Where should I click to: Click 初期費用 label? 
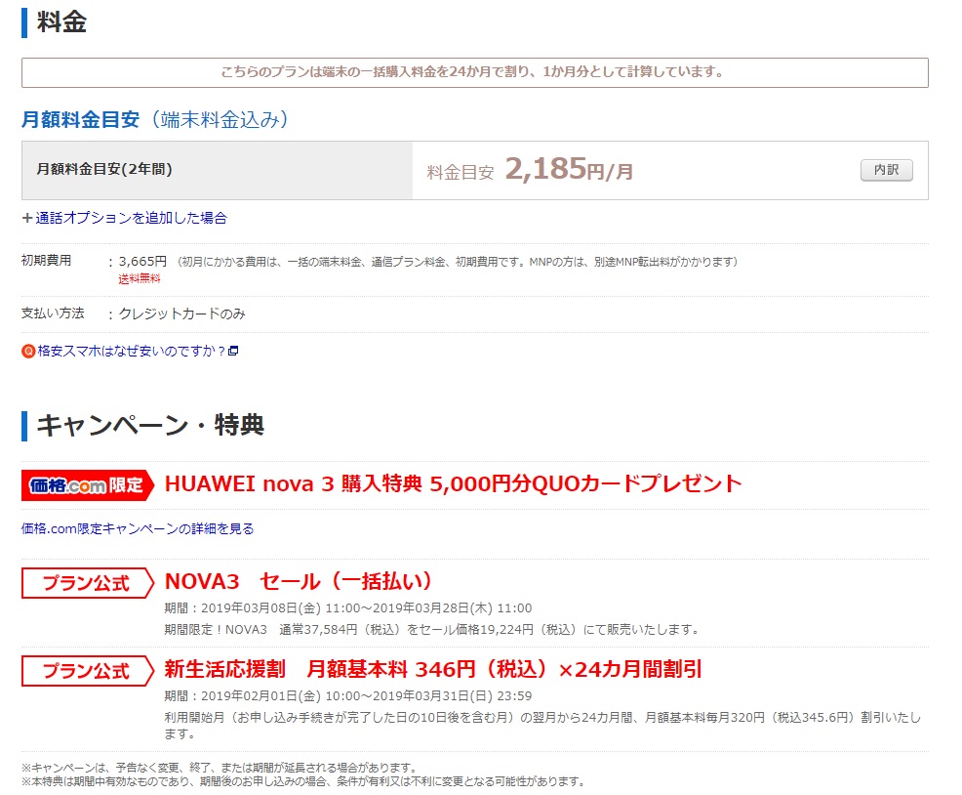[x=46, y=261]
